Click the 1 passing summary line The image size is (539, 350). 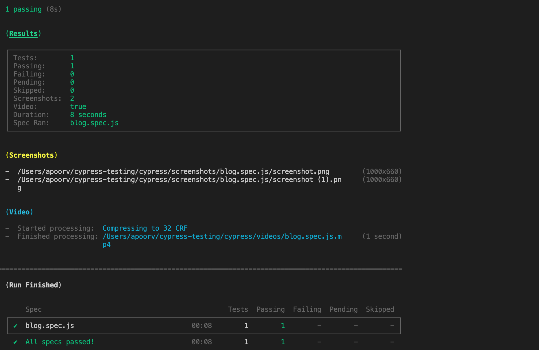point(27,9)
